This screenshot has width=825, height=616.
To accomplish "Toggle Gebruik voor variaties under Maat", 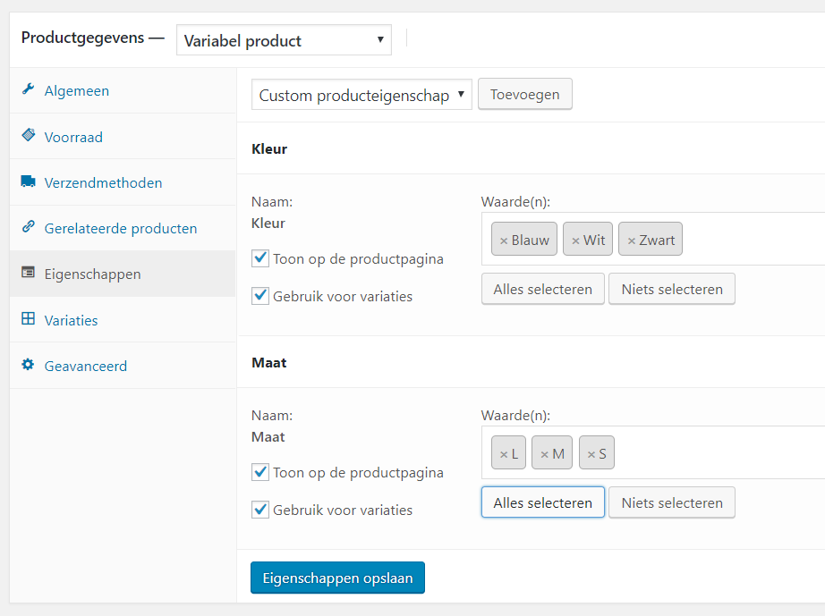I will click(260, 510).
